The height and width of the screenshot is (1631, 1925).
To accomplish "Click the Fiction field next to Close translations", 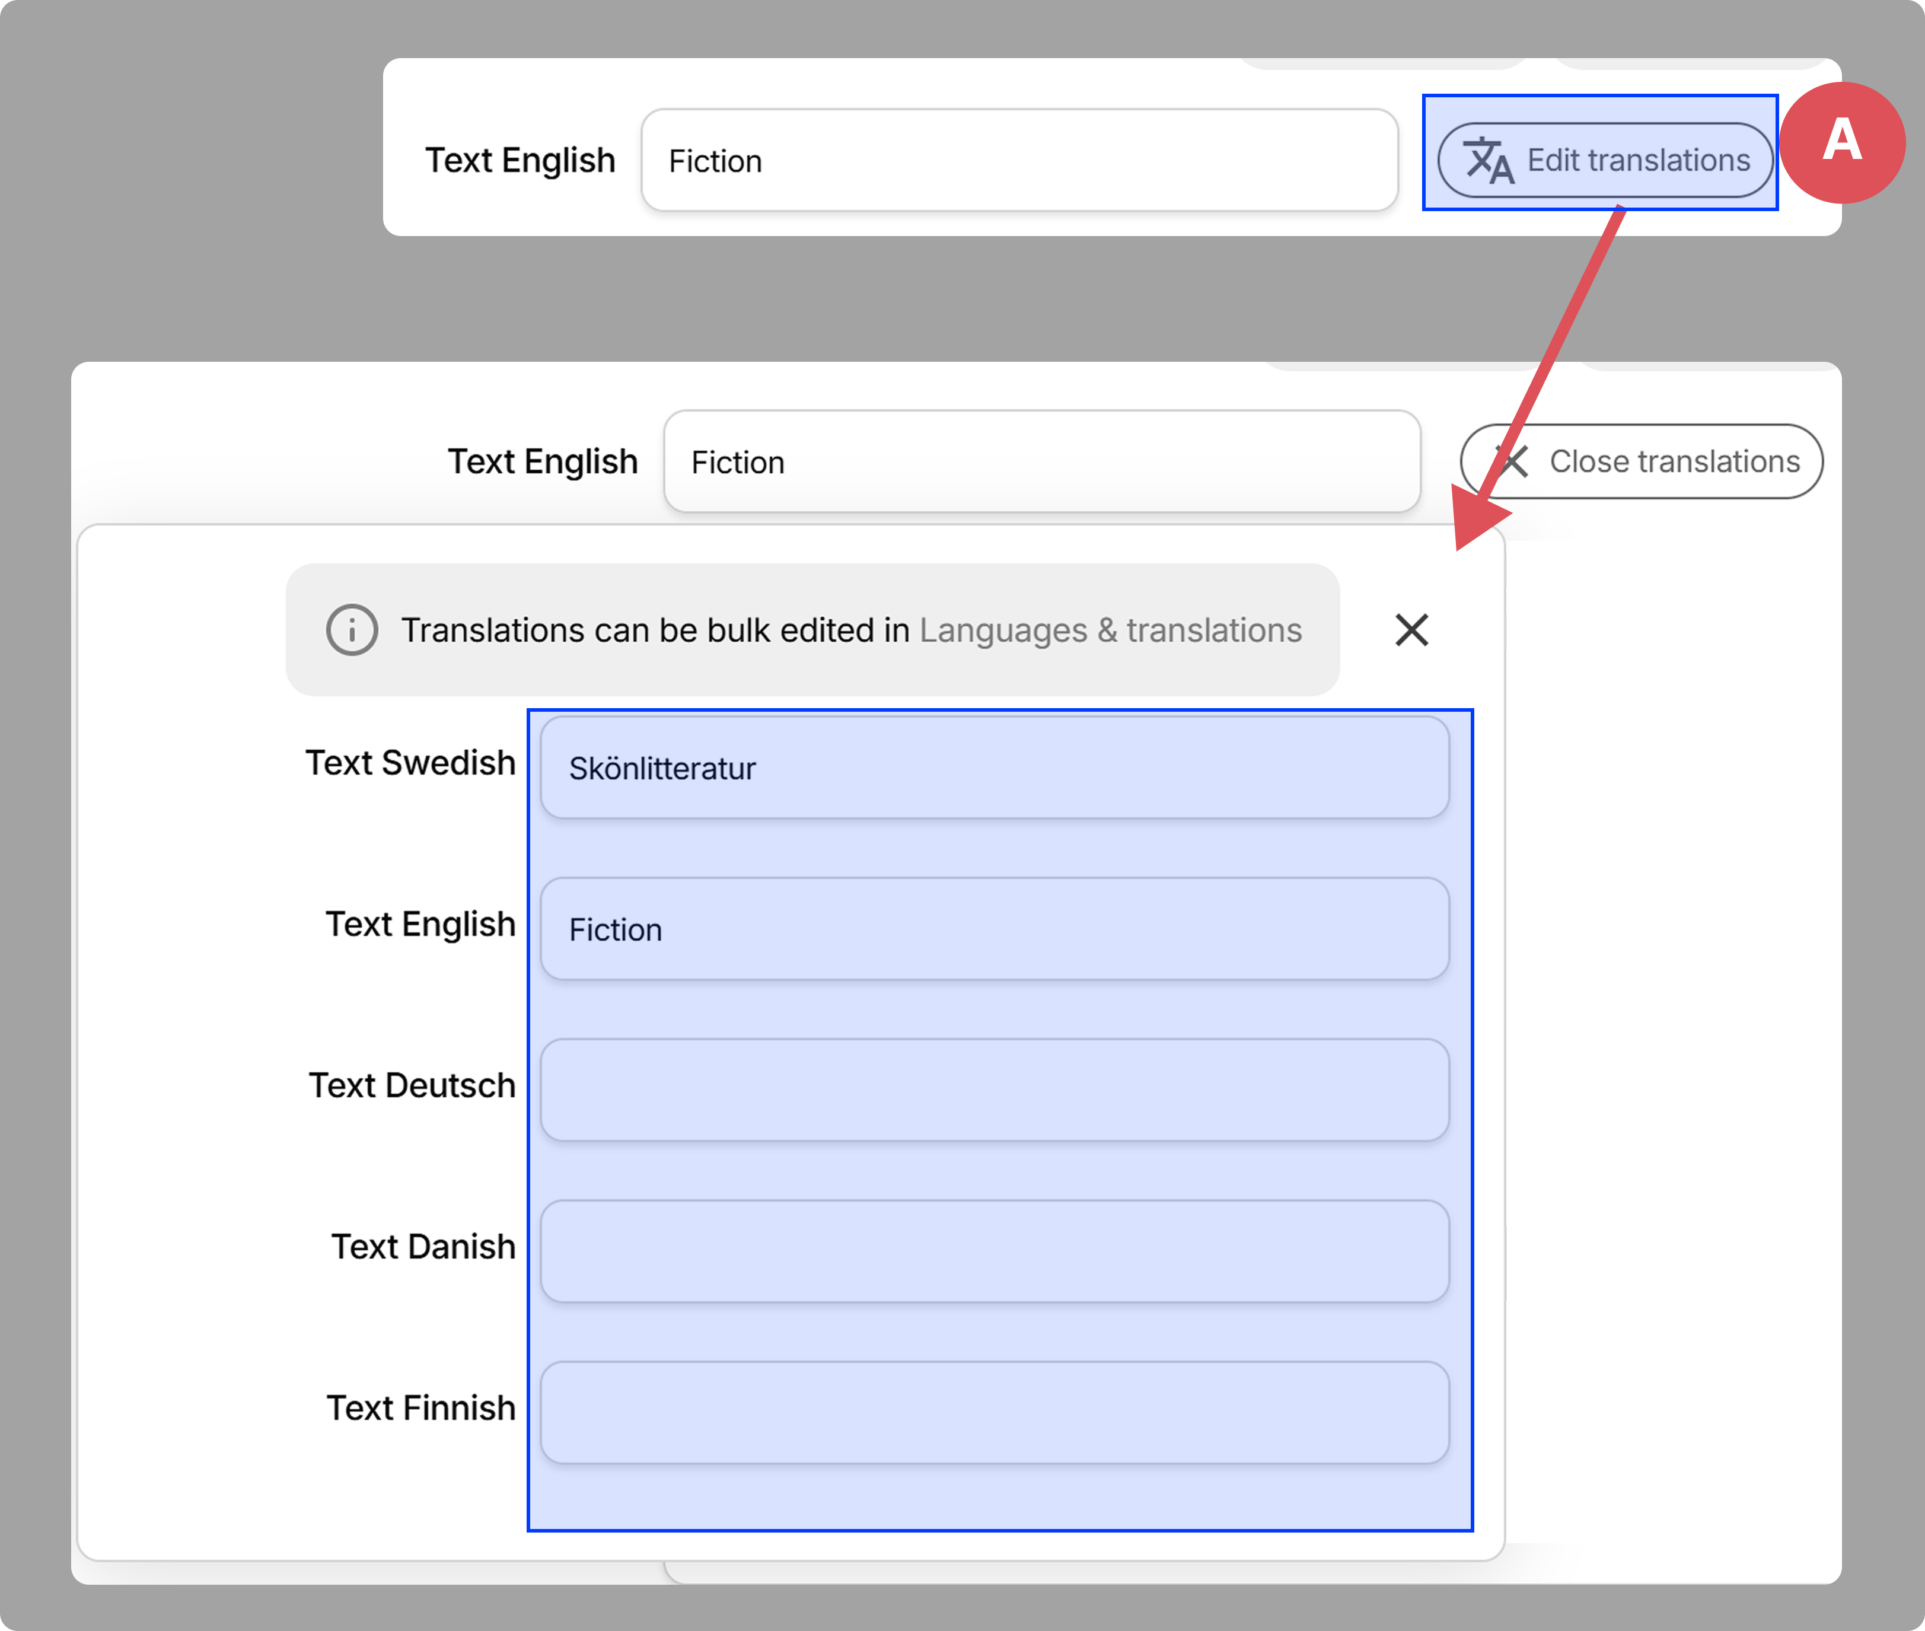I will click(x=1041, y=461).
